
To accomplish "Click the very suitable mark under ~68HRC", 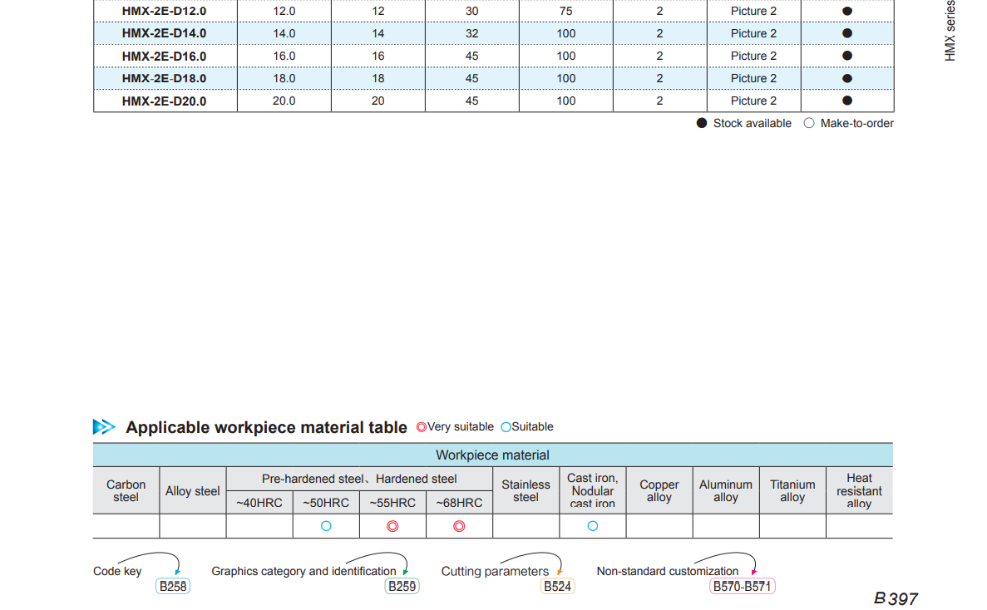I will tap(459, 526).
